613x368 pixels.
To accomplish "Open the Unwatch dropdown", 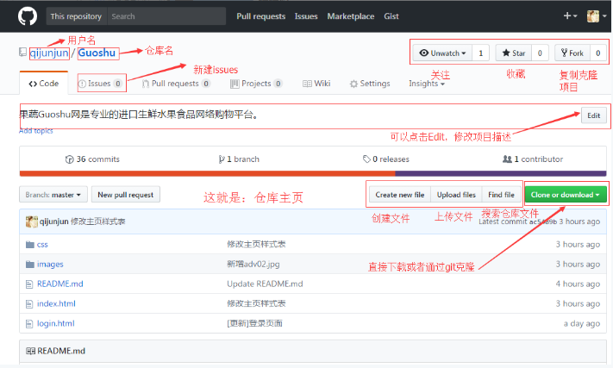I will tap(442, 53).
